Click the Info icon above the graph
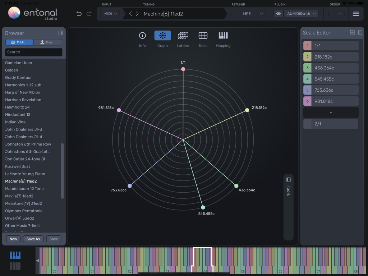The height and width of the screenshot is (276, 368). click(142, 36)
